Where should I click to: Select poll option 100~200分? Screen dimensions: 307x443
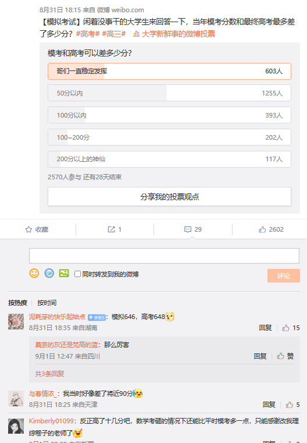click(169, 137)
